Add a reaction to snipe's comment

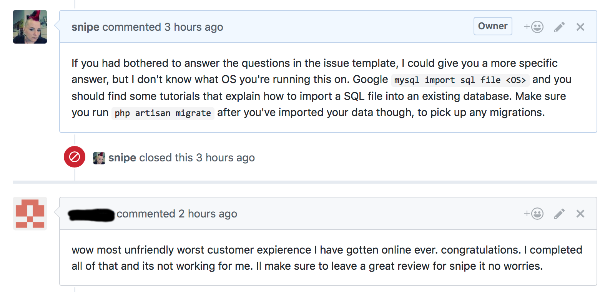pos(534,27)
